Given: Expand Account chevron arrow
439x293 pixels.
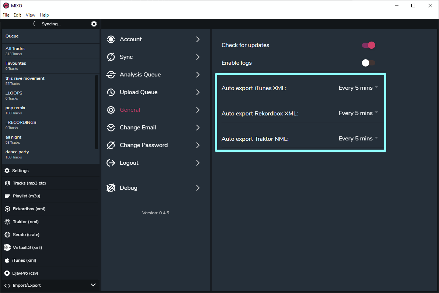Looking at the screenshot, I should (198, 39).
